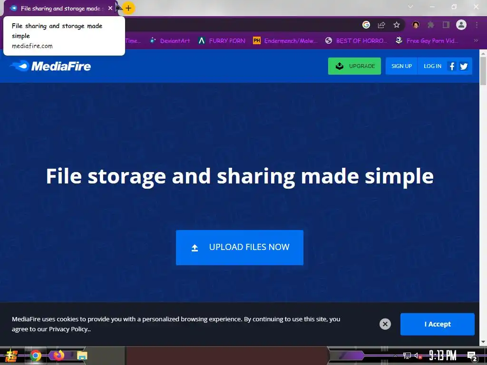Image resolution: width=487 pixels, height=365 pixels.
Task: Click the MediaFire logo in the header
Action: tap(50, 66)
